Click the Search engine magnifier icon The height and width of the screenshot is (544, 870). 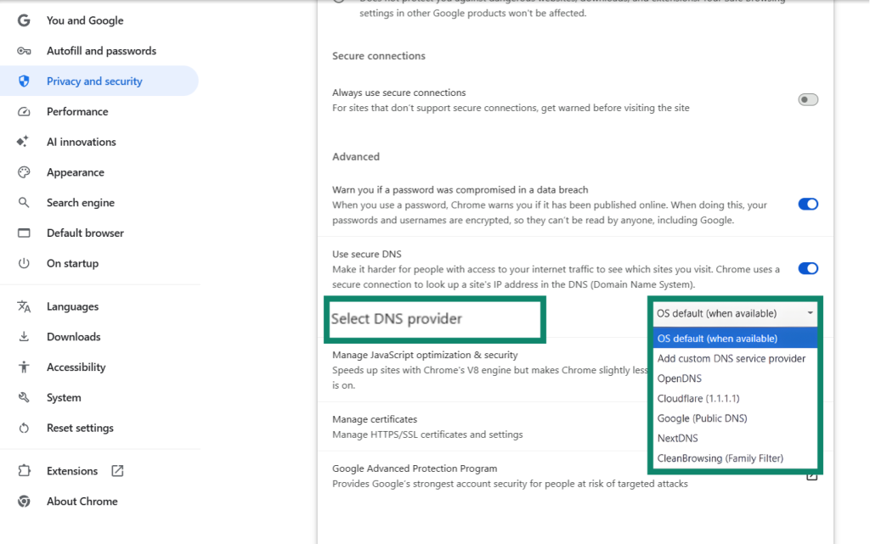tap(25, 202)
